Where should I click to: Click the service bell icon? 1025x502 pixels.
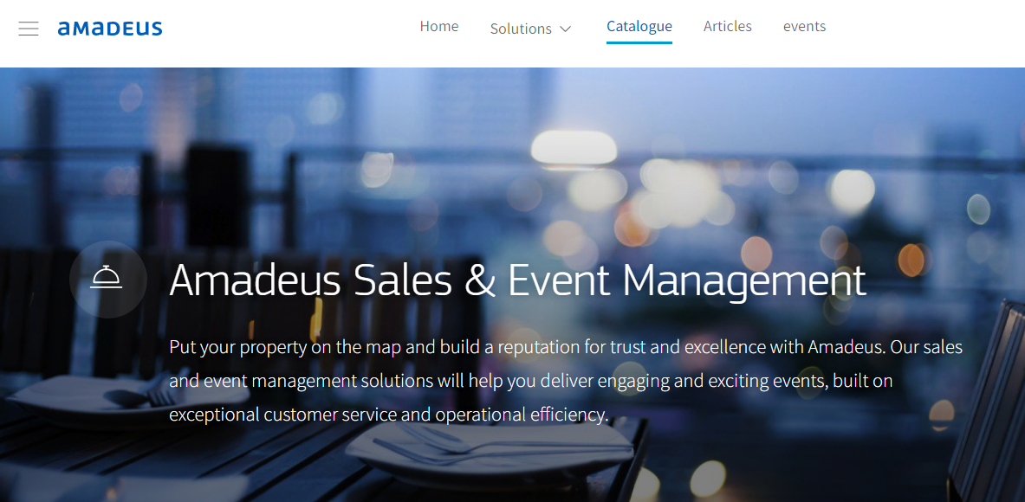(107, 278)
